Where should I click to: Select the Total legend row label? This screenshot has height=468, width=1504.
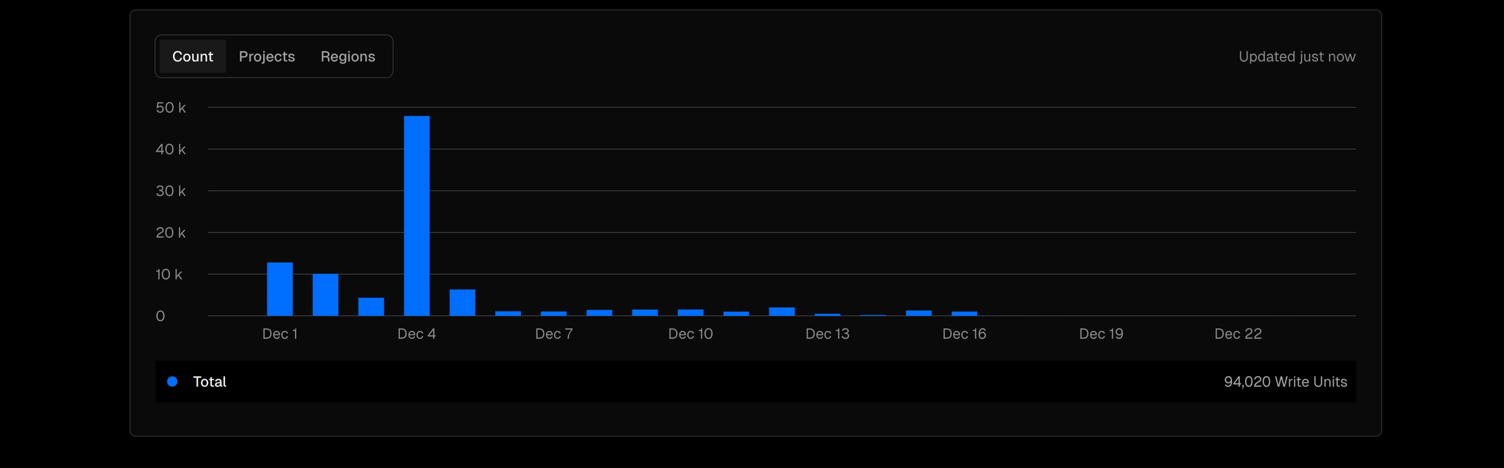coord(209,382)
